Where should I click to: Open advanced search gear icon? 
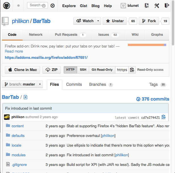(53, 6)
